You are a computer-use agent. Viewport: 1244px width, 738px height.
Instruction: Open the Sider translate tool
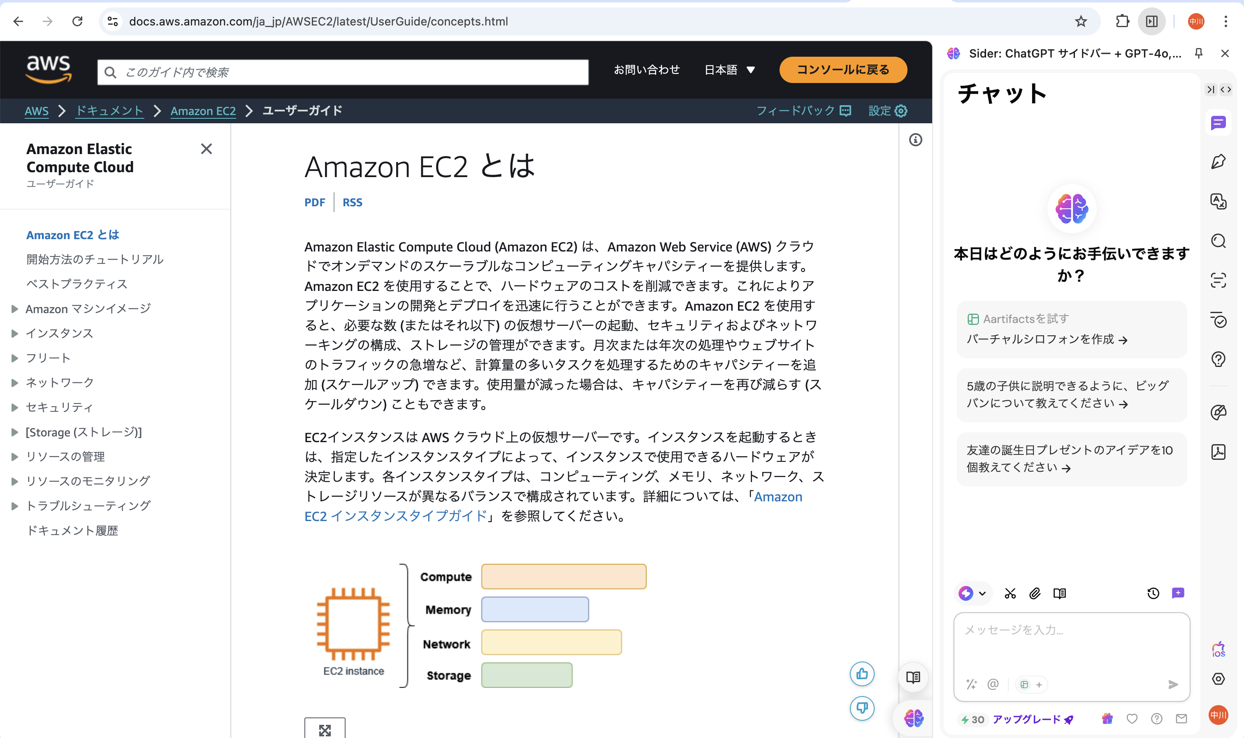pyautogui.click(x=1218, y=201)
